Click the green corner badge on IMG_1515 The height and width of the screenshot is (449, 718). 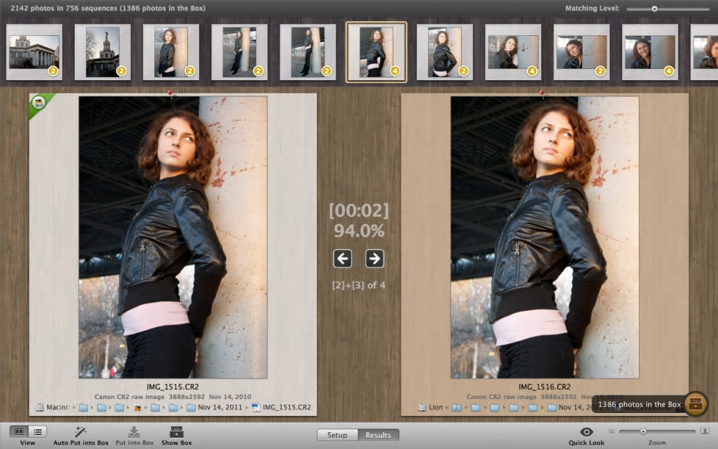coord(39,103)
